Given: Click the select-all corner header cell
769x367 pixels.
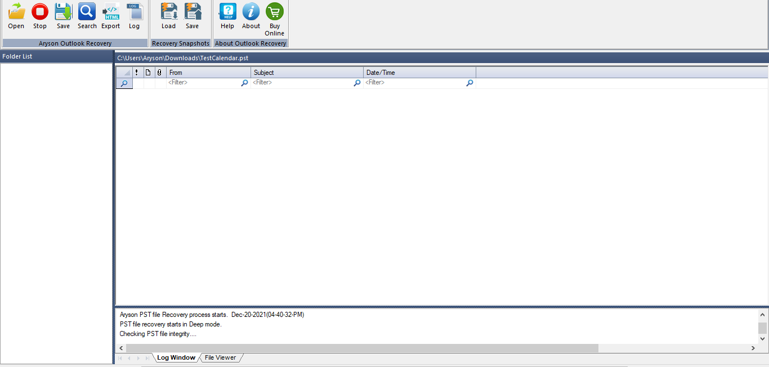Looking at the screenshot, I should point(124,73).
